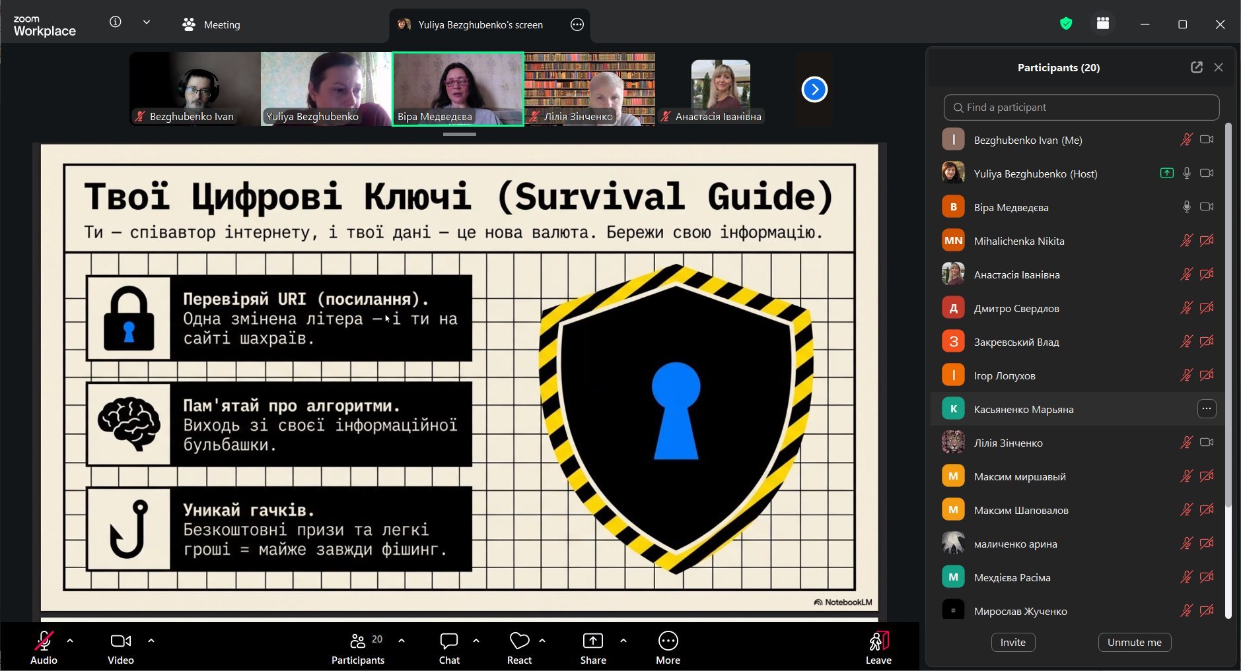The image size is (1241, 671).
Task: Toggle the Participants panel from toolbar
Action: 358,647
